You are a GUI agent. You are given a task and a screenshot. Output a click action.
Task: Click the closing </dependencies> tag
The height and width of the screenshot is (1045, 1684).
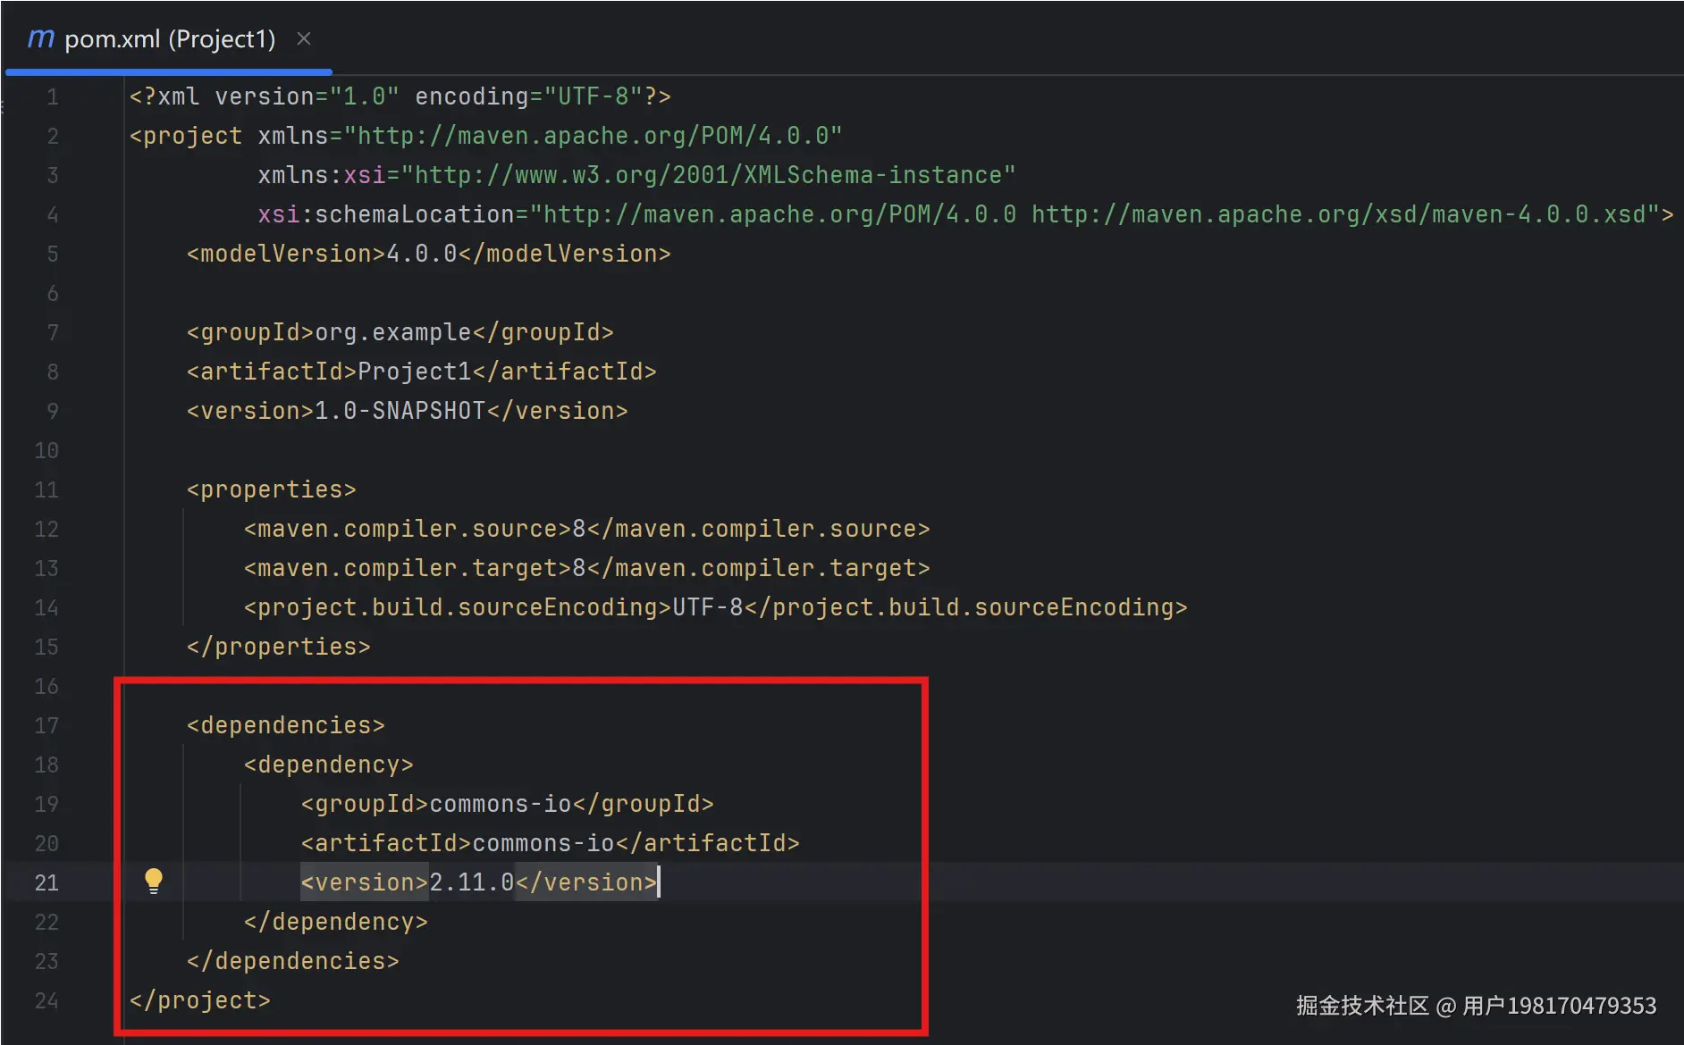coord(293,961)
